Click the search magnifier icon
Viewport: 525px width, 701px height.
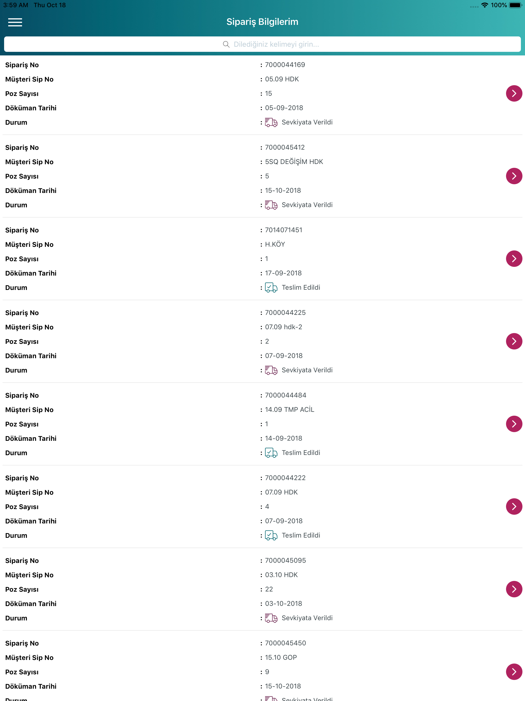226,44
